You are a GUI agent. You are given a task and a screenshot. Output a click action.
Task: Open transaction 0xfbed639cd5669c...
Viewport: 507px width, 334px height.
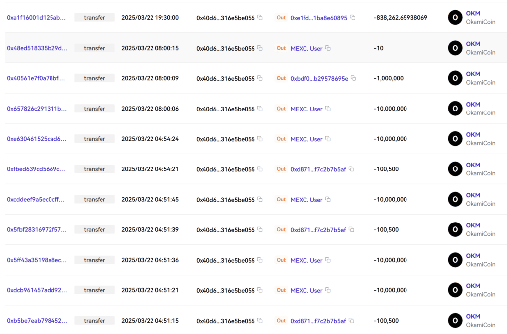point(36,169)
